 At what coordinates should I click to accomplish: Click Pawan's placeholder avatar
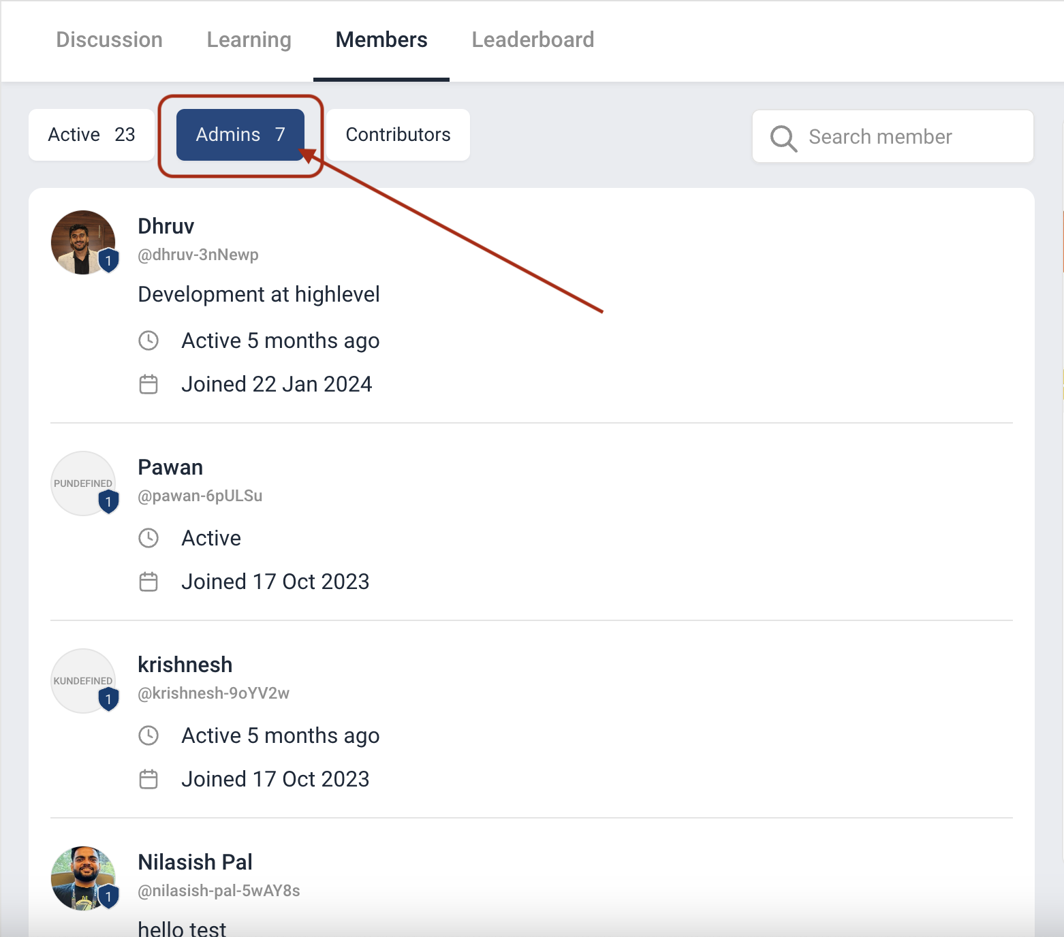83,483
